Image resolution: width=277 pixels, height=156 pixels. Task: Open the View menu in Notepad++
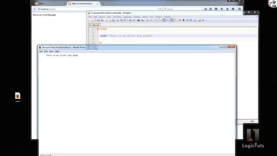109,17
